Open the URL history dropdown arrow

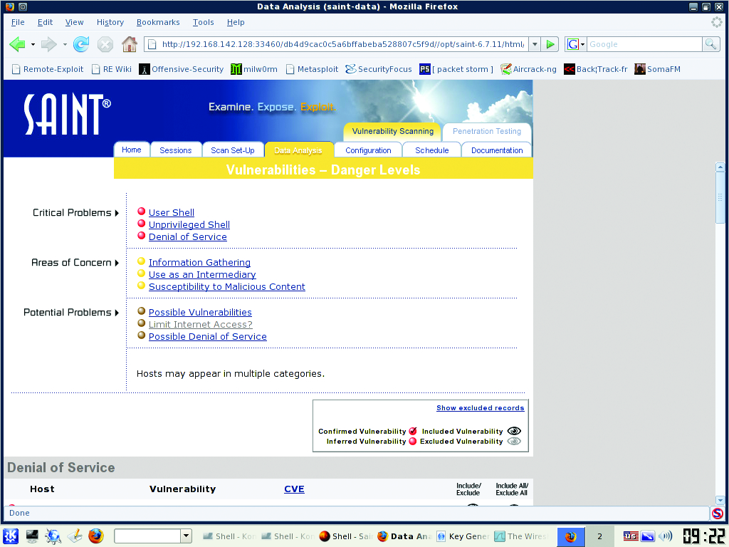pyautogui.click(x=535, y=44)
